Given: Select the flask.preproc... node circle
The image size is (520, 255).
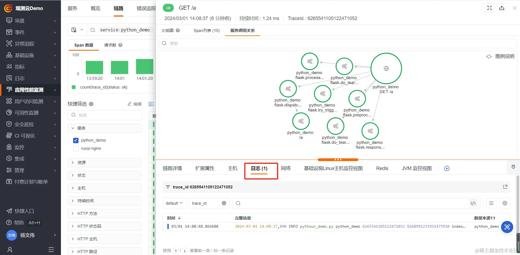Looking at the screenshot, I should coord(357,99).
